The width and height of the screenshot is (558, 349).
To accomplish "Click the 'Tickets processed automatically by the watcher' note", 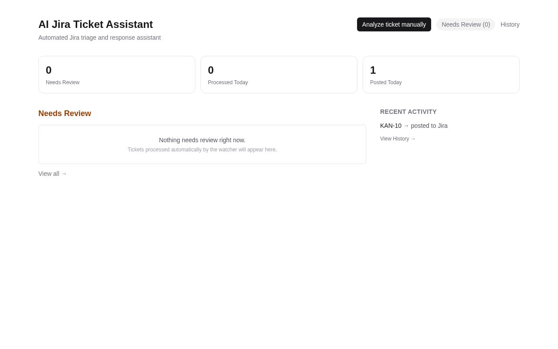I will pyautogui.click(x=202, y=150).
